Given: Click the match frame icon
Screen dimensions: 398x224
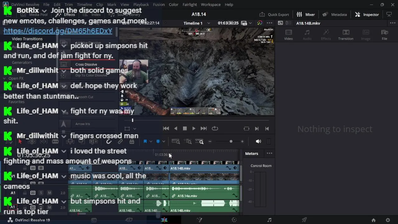Looking at the screenshot, I should [x=246, y=128].
